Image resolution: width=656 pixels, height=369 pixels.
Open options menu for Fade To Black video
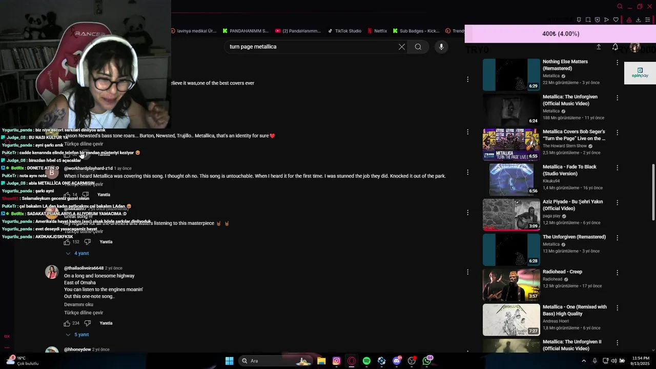[x=617, y=168]
